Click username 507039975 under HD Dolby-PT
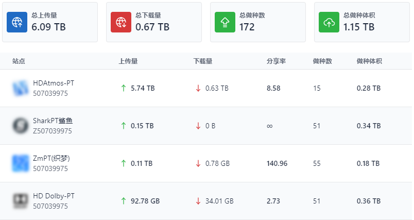The width and height of the screenshot is (414, 220). pos(50,206)
